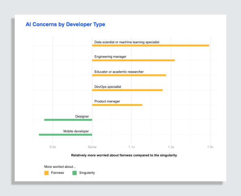The height and width of the screenshot is (196, 241).
Task: Click the Data scientist or machine learning specialist label
Action: [x=127, y=42]
